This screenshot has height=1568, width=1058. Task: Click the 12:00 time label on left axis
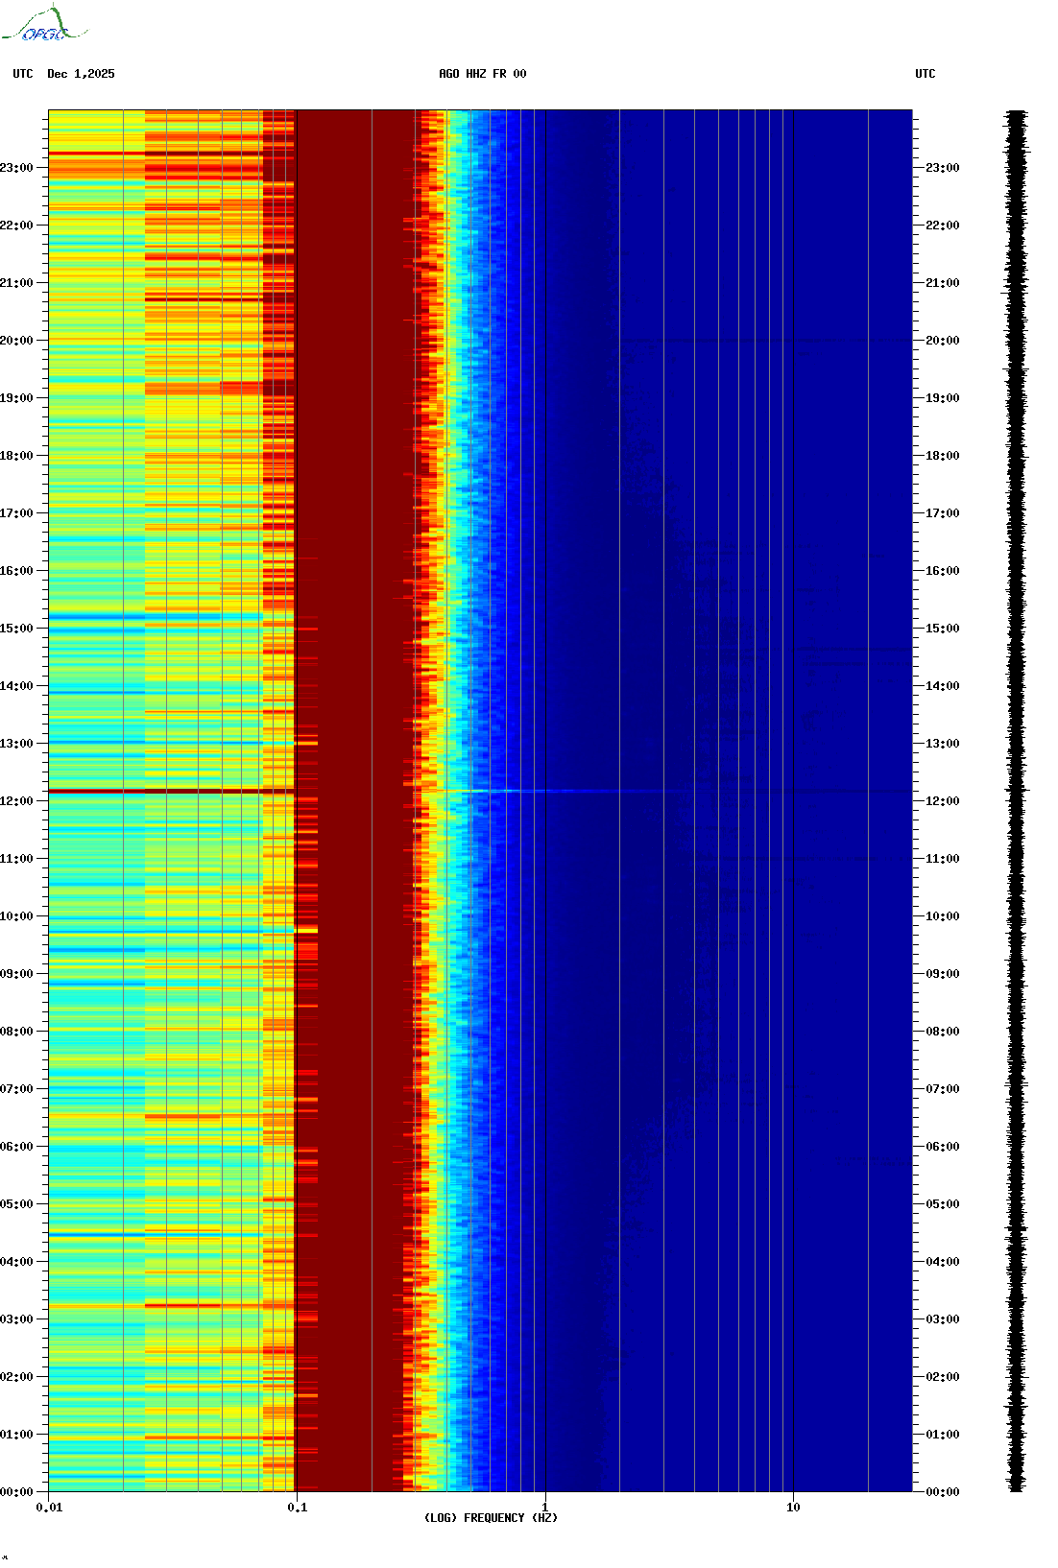click(16, 801)
